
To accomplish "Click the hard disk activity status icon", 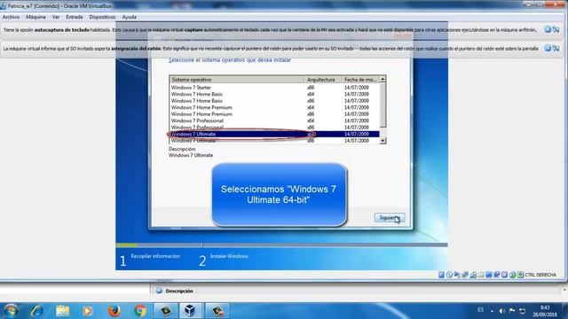I will click(x=441, y=275).
